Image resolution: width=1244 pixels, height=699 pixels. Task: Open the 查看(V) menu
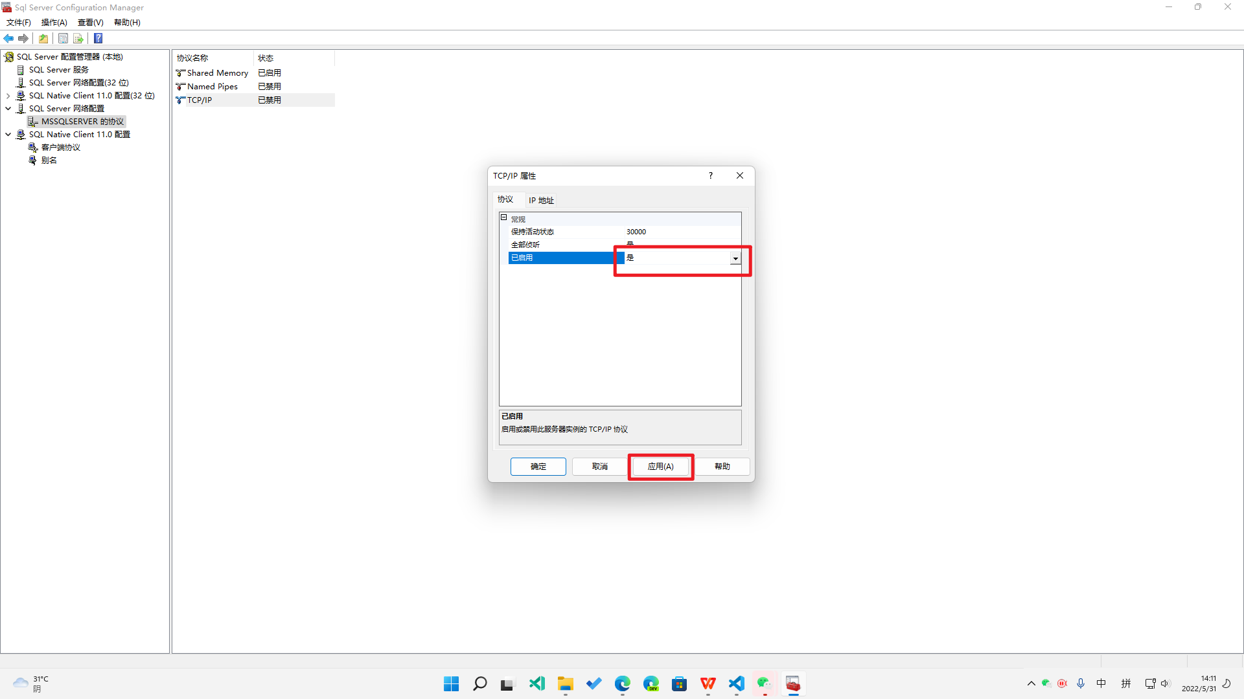(91, 23)
